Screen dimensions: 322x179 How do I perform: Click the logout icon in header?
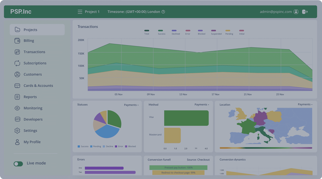305,12
